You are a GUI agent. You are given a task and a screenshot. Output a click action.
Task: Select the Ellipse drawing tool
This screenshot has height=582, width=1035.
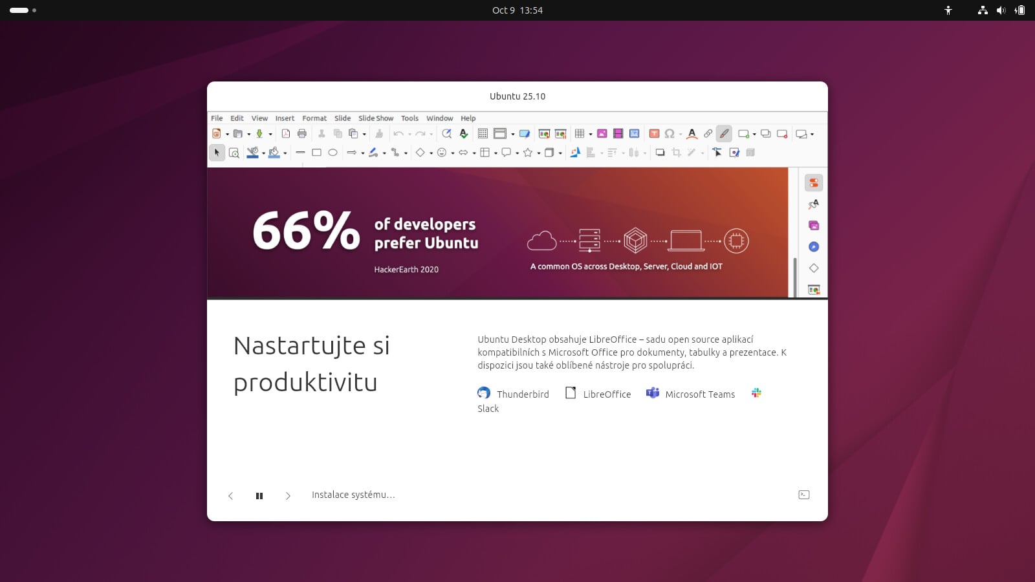(x=332, y=153)
